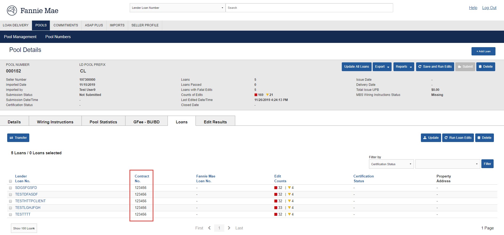Check the TESTTTT loan checkbox

click(x=10, y=214)
